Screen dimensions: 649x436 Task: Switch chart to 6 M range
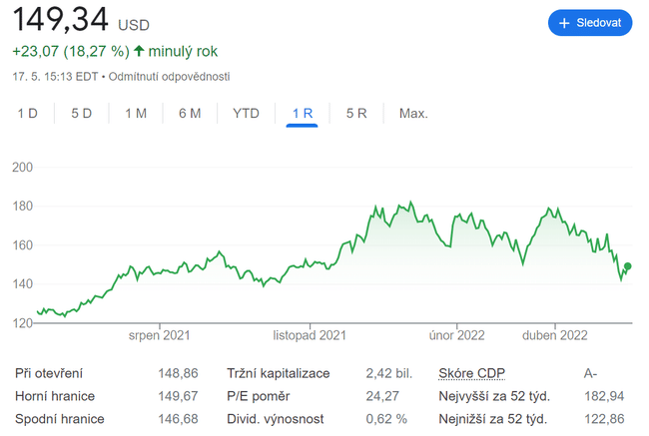(x=190, y=114)
